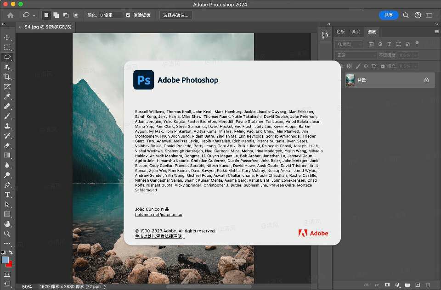Toggle the layer filter on/off switch
Screen dimensions: 441x290
coord(417,43)
